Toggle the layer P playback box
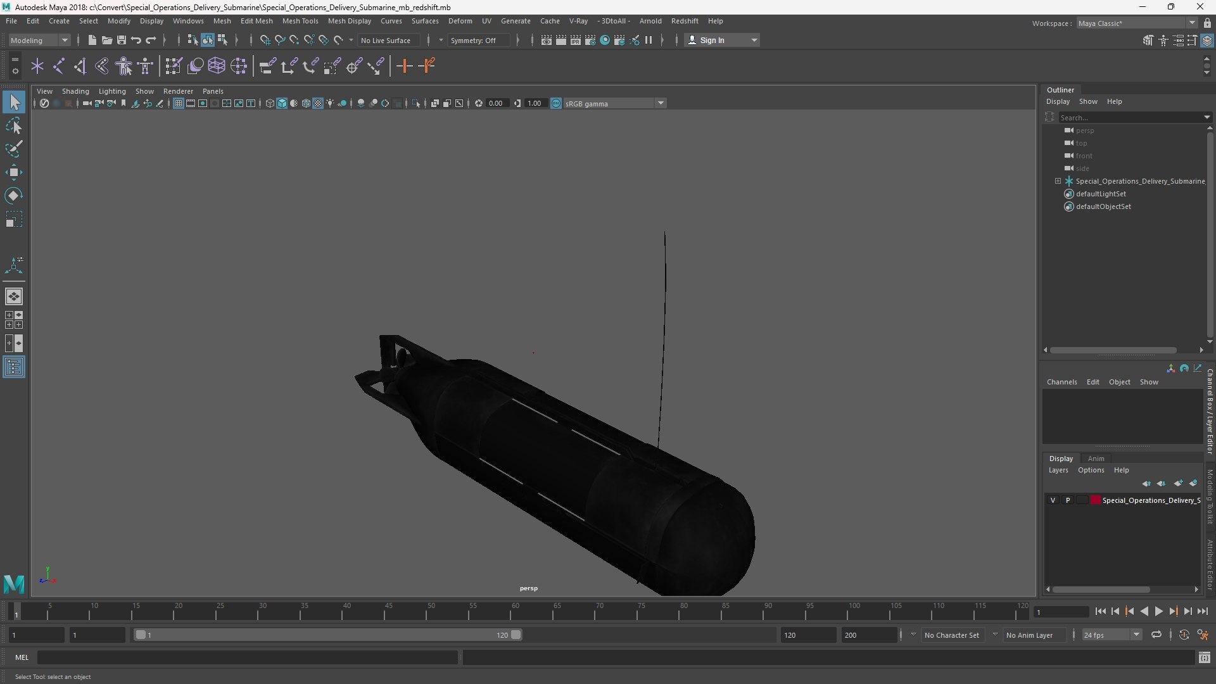This screenshot has height=684, width=1216. 1068,500
